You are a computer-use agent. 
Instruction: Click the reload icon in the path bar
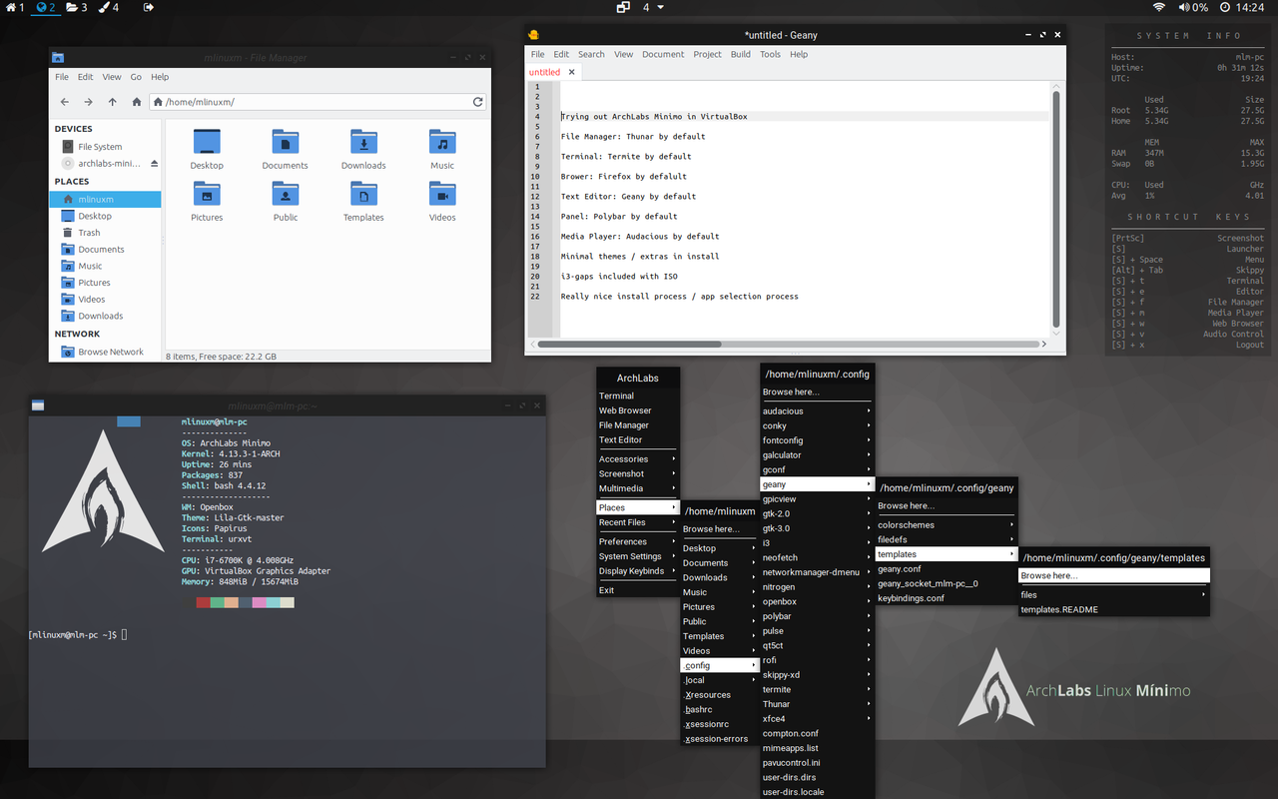tap(478, 102)
